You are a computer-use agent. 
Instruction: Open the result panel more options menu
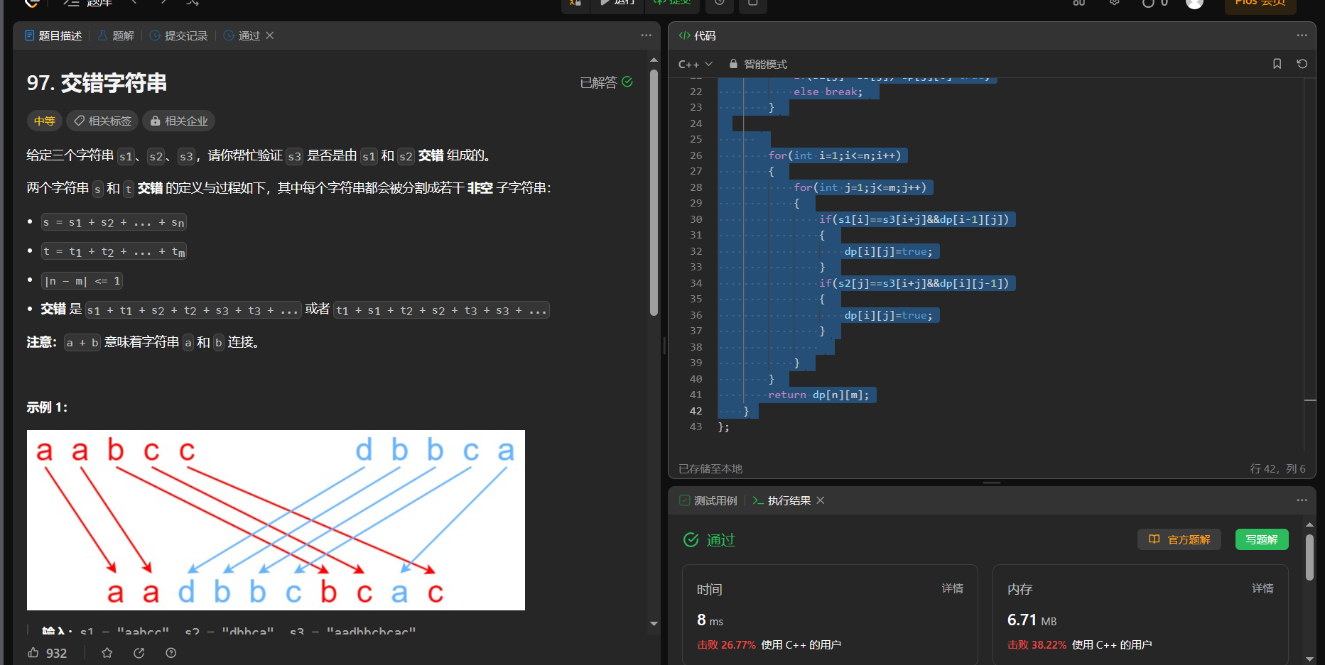pos(1302,500)
